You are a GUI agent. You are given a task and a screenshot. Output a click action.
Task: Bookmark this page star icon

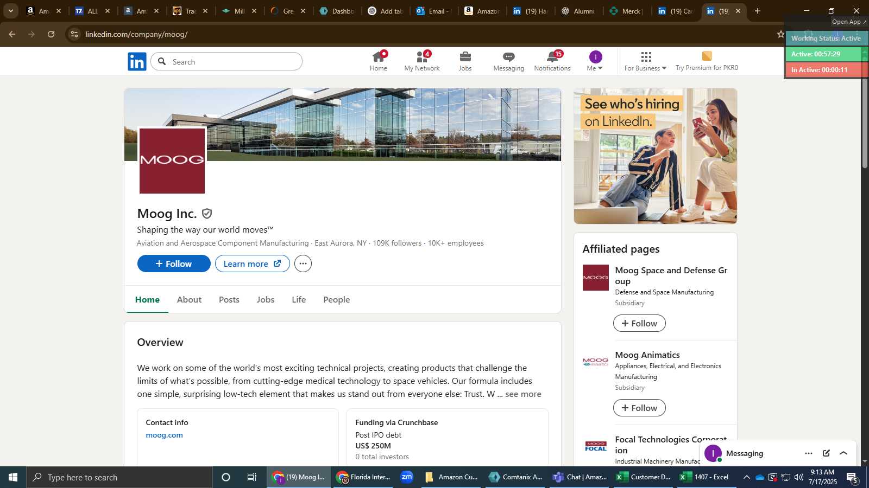(x=780, y=34)
